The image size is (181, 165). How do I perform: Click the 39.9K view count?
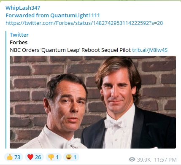coord(144,160)
